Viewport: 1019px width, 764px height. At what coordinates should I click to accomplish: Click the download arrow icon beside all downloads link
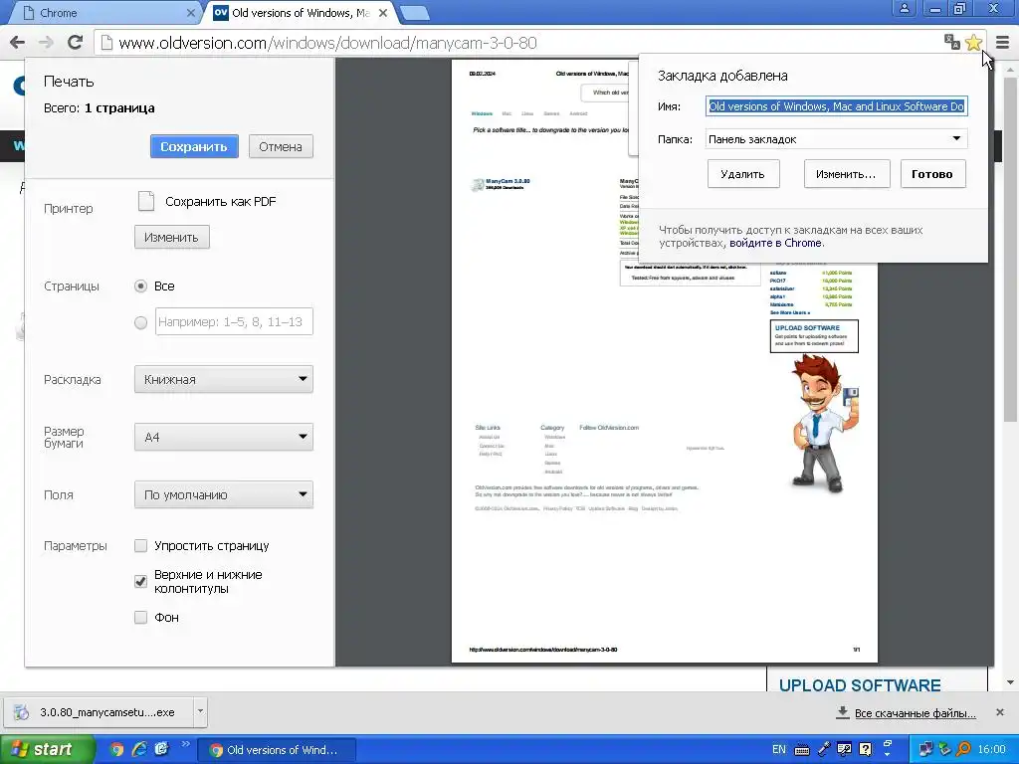[842, 712]
